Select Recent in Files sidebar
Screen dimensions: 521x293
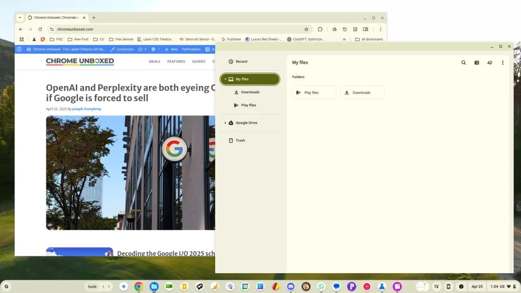click(x=241, y=62)
